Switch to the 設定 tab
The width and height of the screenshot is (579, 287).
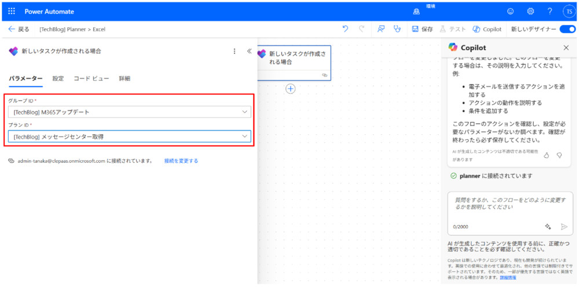pos(58,79)
